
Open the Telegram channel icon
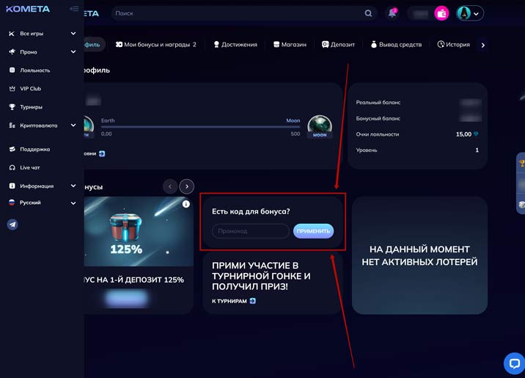click(12, 225)
